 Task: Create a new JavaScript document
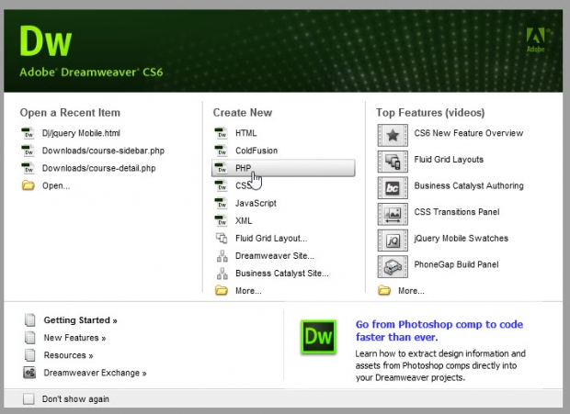(256, 203)
